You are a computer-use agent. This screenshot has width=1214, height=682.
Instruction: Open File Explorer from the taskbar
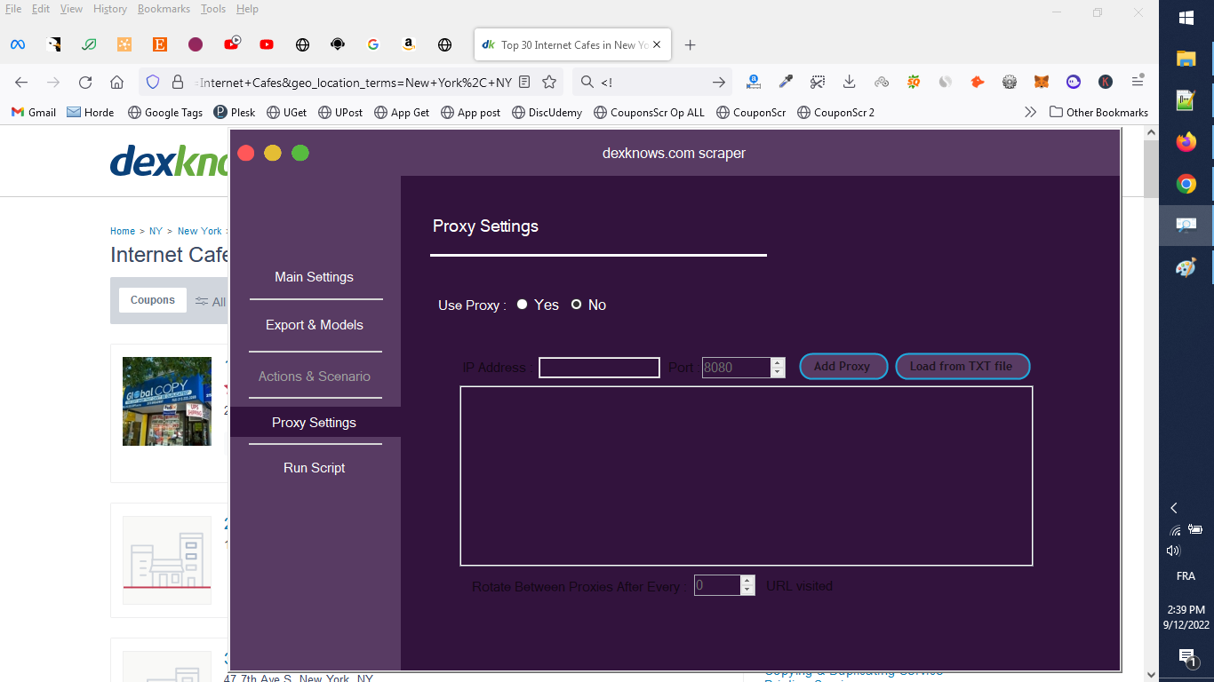tap(1186, 59)
